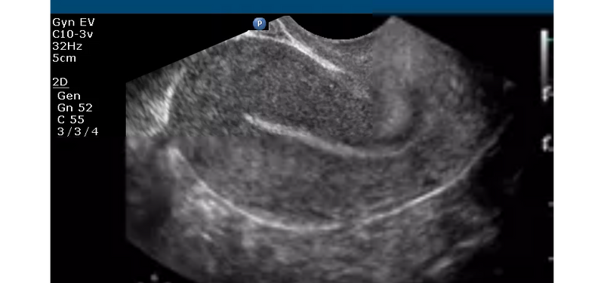Image resolution: width=604 pixels, height=283 pixels.
Task: Select the Gyn EV preset label
Action: (73, 23)
